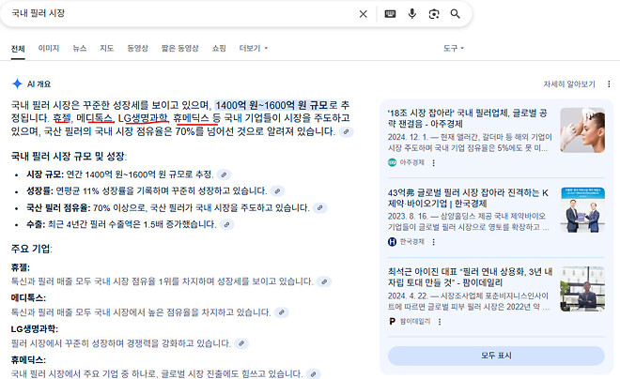Click the 주요 기업 heading
The image size is (620, 379).
32,250
